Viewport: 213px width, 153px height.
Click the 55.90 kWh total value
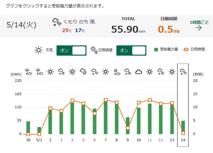point(128,29)
